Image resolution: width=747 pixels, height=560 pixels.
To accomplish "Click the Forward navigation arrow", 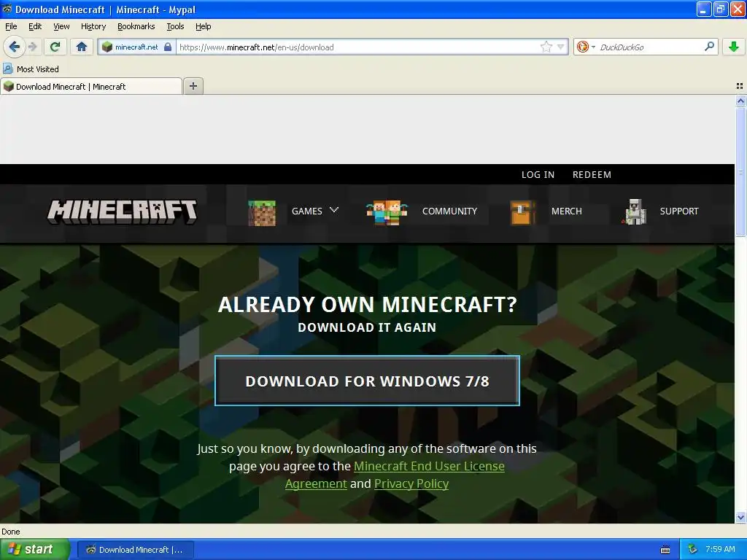I will (32, 47).
